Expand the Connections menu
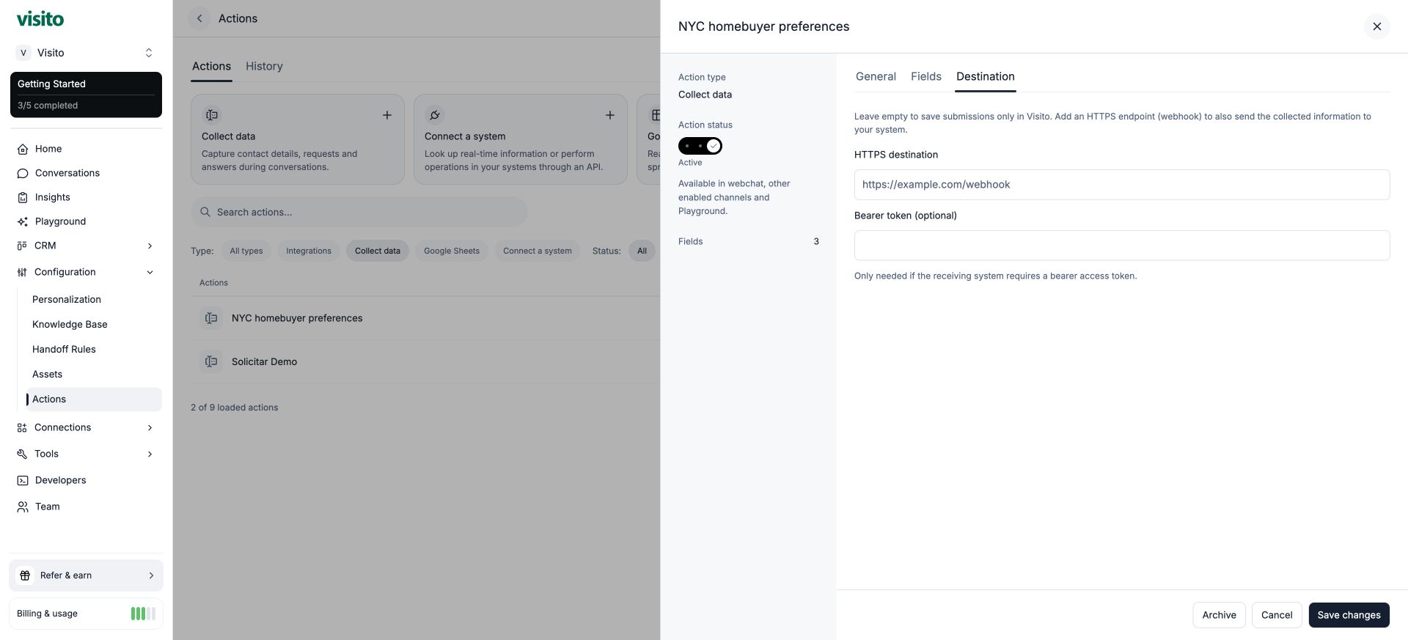The width and height of the screenshot is (1408, 640). click(x=150, y=427)
